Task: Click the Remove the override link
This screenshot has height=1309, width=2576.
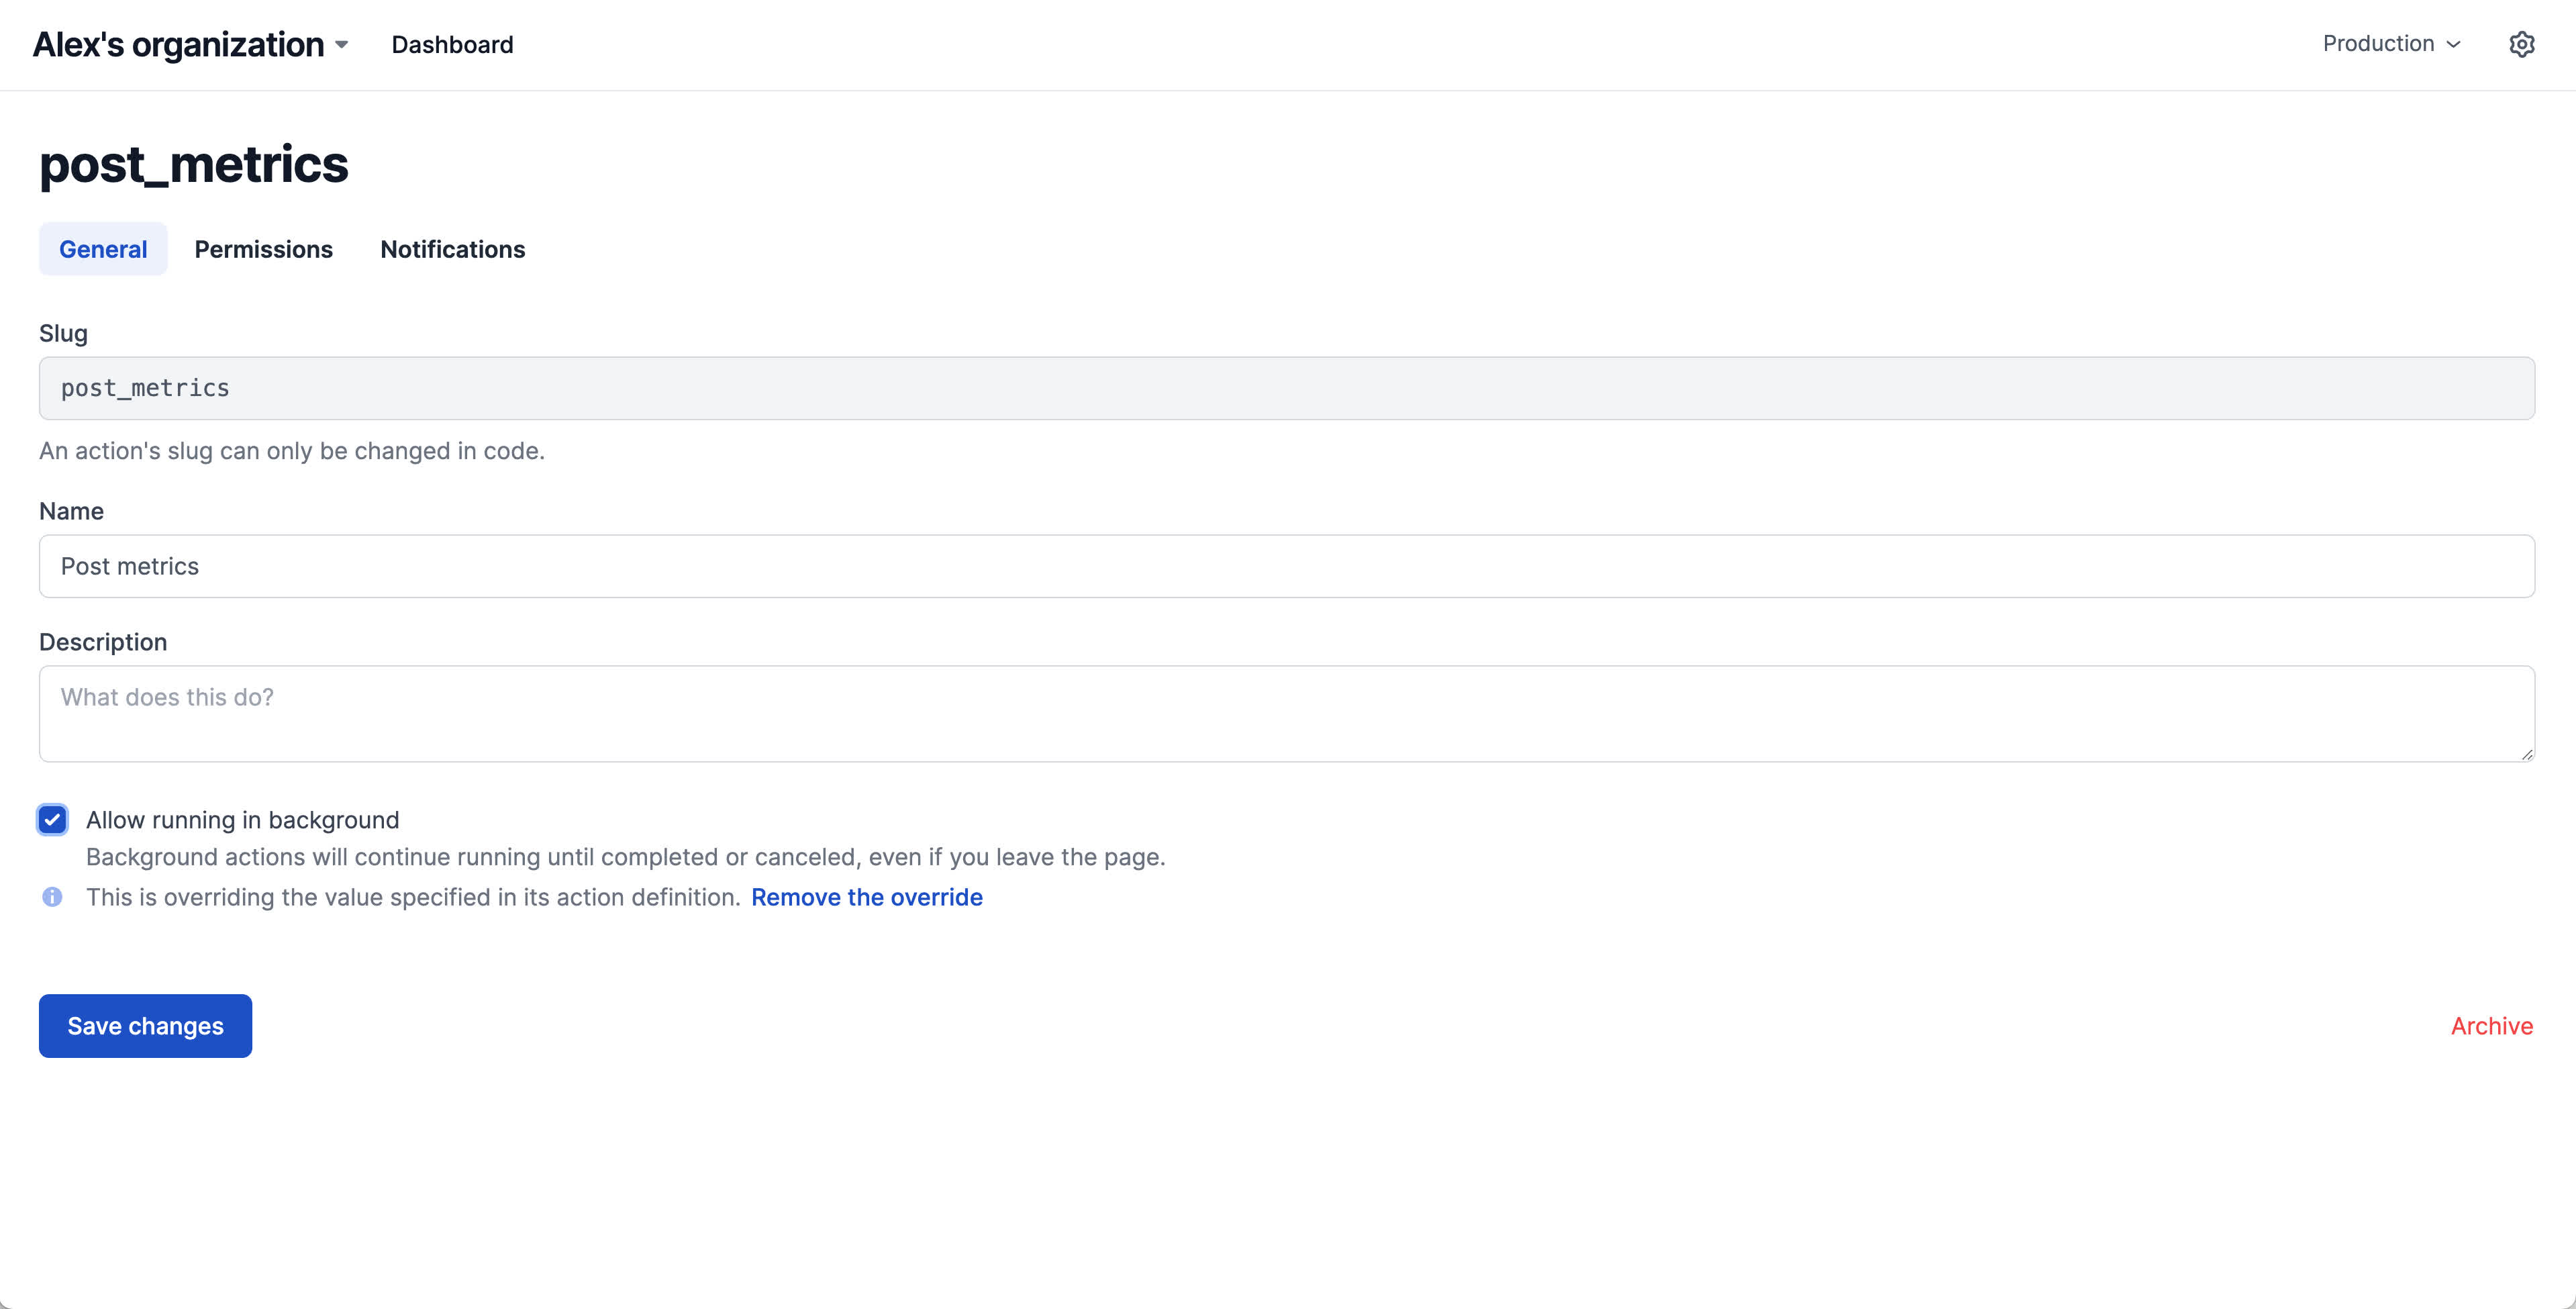Action: click(866, 897)
